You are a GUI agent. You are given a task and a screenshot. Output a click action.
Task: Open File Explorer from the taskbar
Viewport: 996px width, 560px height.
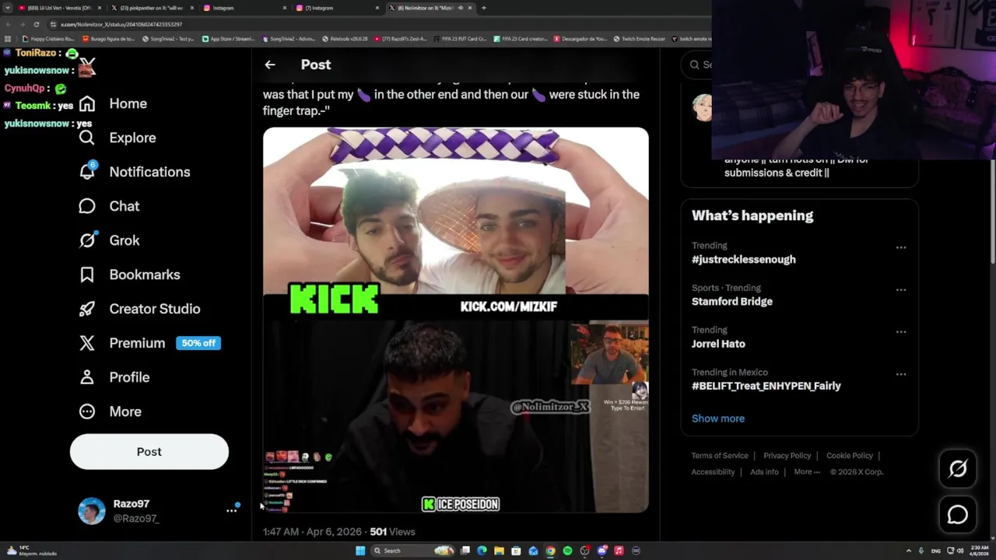[x=499, y=551]
